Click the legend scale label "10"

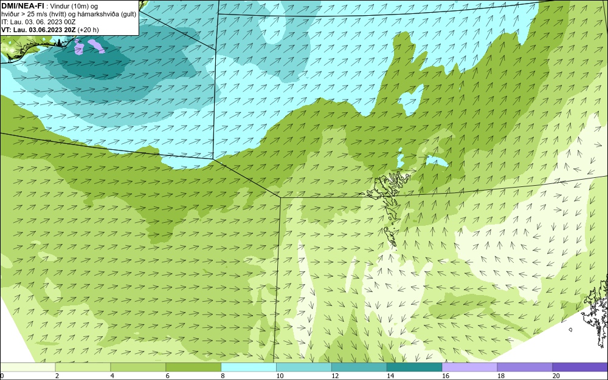(280, 376)
